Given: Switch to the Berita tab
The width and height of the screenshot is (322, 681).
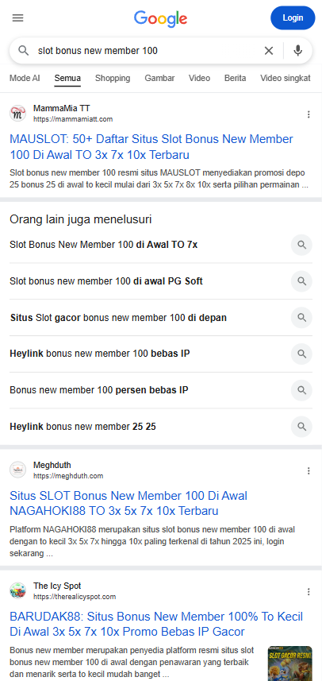Looking at the screenshot, I should click(x=236, y=78).
